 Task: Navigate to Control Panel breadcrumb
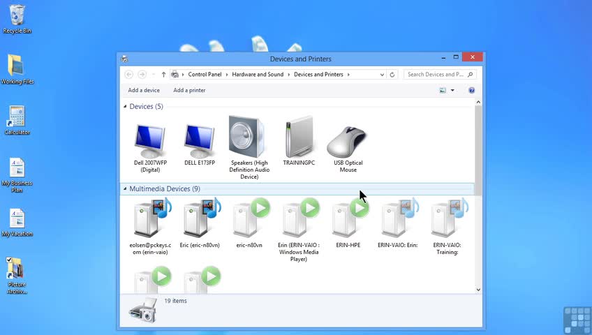point(205,74)
